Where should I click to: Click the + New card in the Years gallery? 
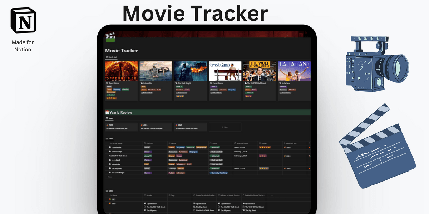(225, 127)
